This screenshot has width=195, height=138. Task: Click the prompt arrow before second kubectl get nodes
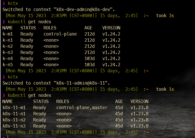4,95
